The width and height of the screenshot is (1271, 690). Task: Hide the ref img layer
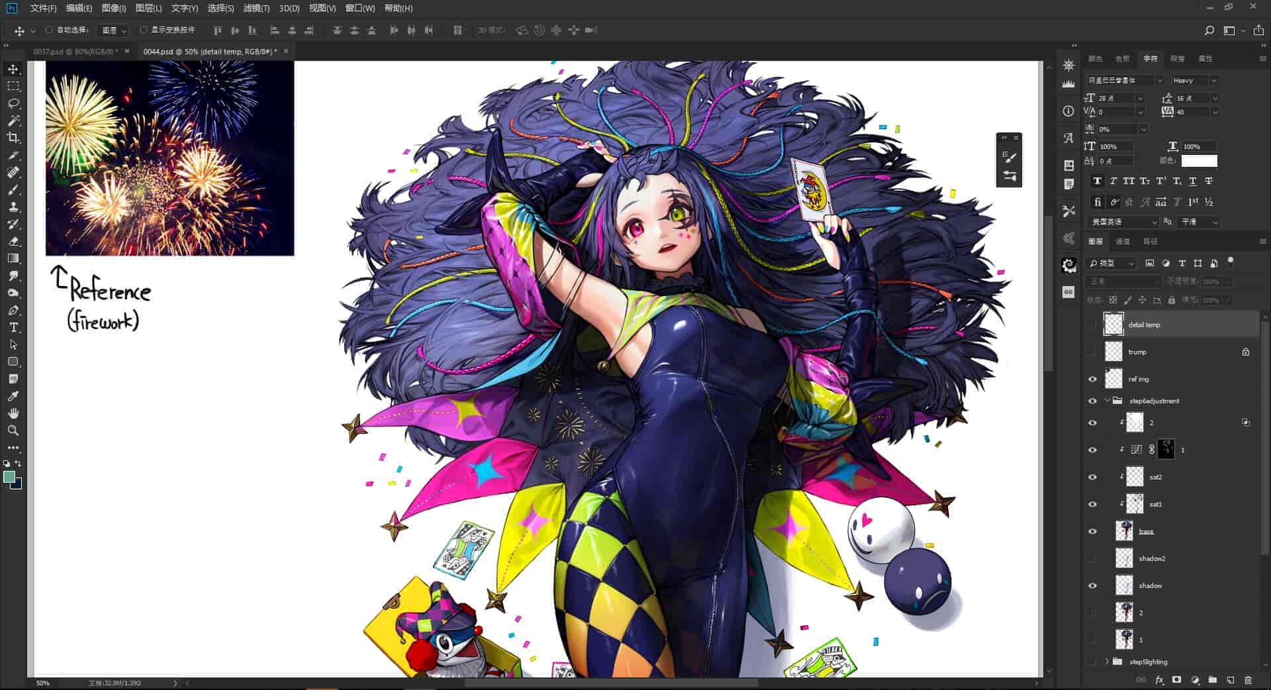(1092, 379)
